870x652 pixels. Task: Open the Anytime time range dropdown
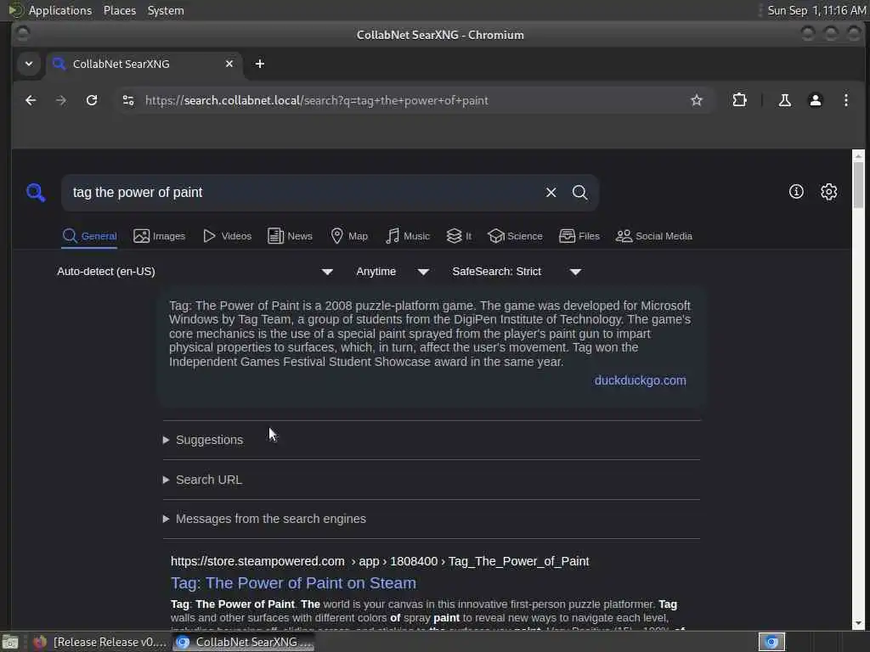point(393,272)
